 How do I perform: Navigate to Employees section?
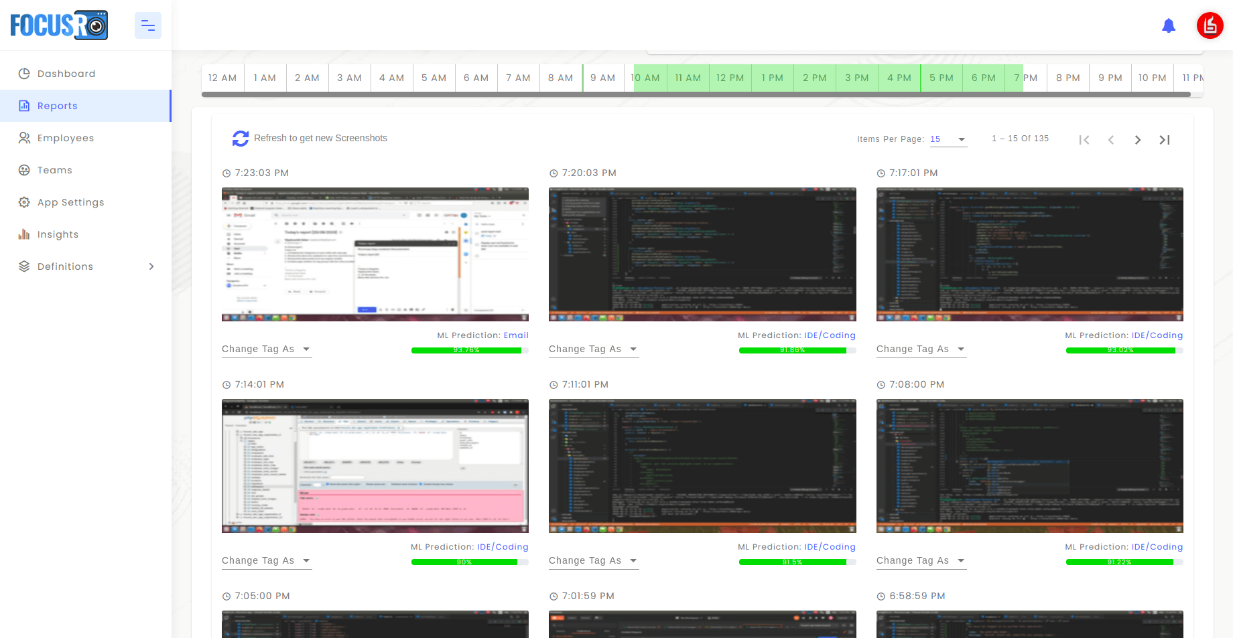[x=65, y=138]
